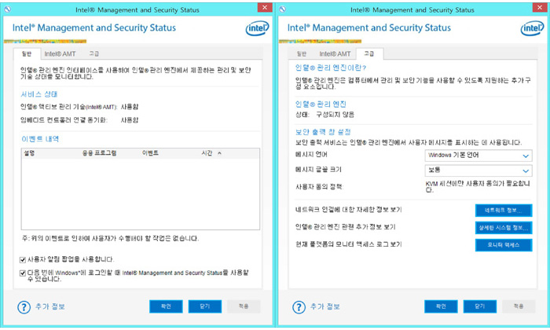Select the 일반 tab in right window
The image size is (550, 330).
coord(301,53)
